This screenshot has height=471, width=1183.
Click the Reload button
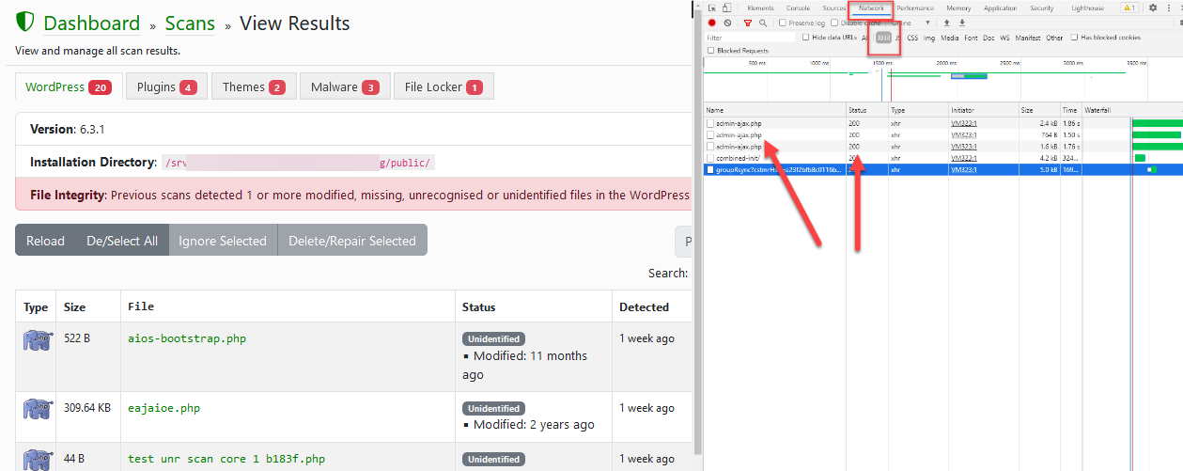pyautogui.click(x=45, y=241)
